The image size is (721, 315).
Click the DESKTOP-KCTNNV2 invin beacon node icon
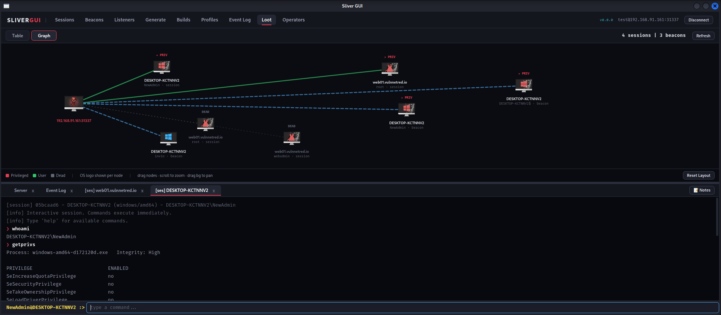169,138
